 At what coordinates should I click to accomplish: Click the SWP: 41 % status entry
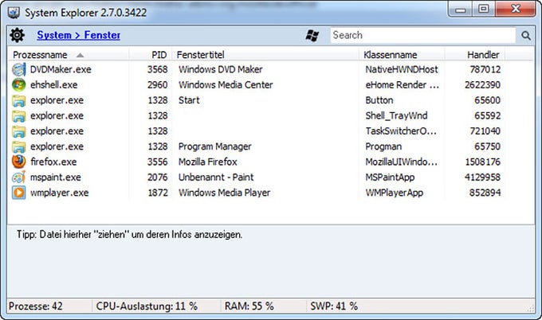tap(334, 306)
